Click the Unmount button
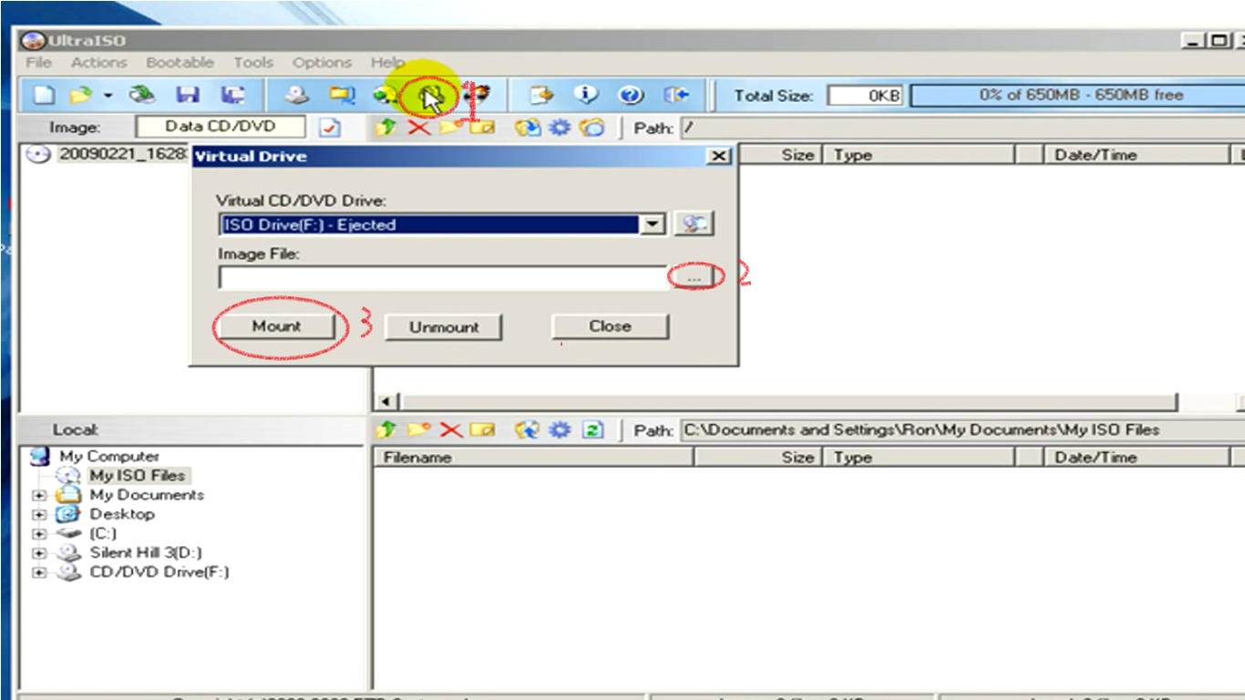This screenshot has height=700, width=1245. tap(444, 326)
